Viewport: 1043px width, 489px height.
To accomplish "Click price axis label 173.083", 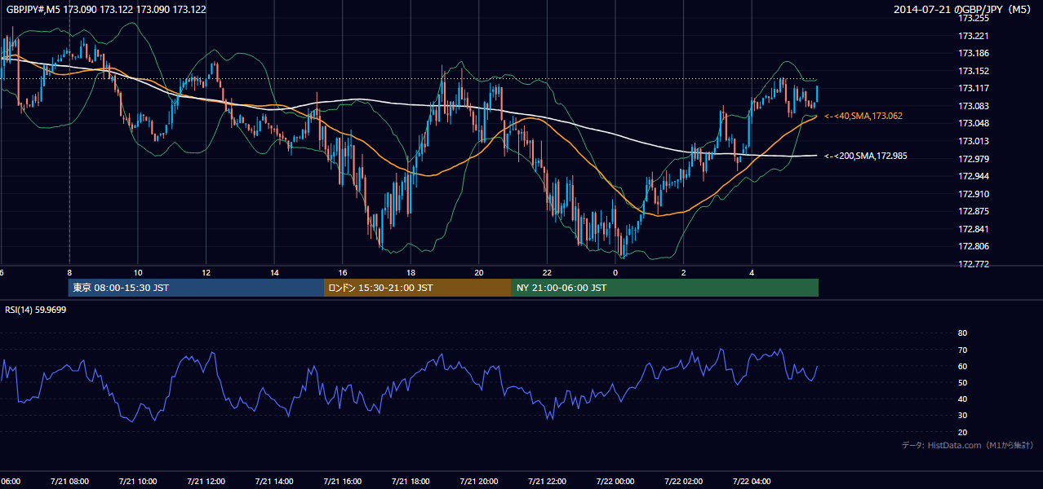I will coord(973,106).
